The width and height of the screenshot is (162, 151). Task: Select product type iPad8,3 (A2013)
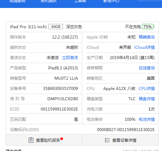tap(63, 68)
